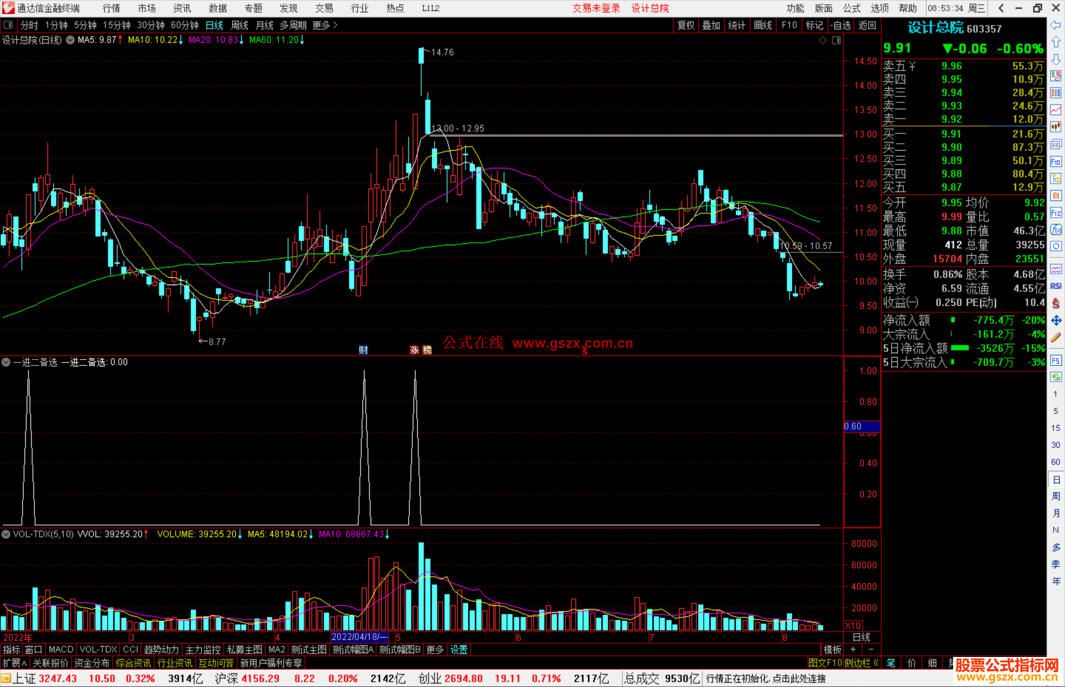Click the down arrow icon in right sidebar

[1056, 59]
